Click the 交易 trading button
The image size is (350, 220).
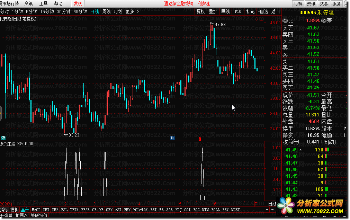point(324,3)
